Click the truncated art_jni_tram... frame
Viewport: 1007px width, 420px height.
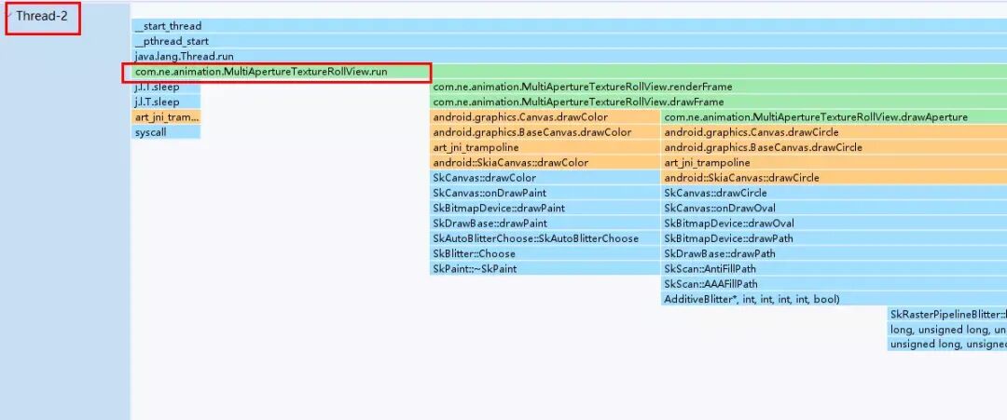(166, 117)
